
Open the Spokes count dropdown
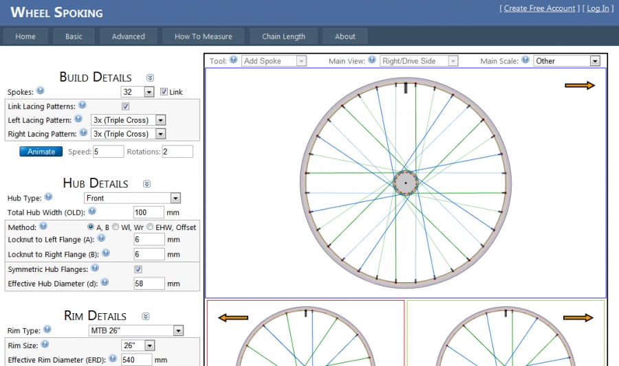[138, 92]
